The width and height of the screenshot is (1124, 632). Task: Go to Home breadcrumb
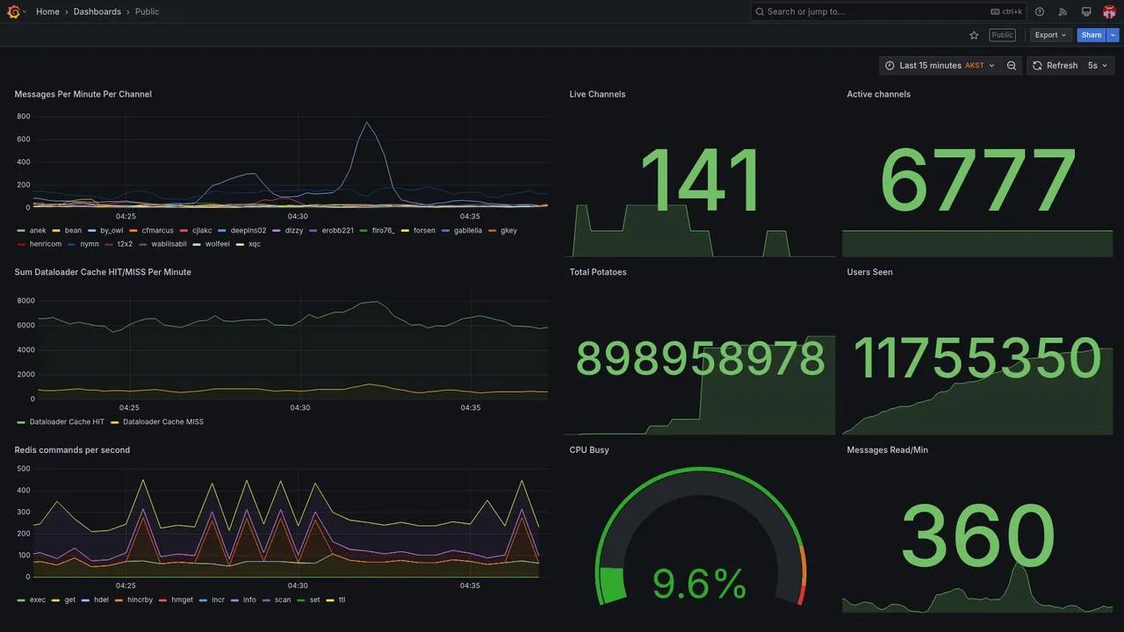click(47, 11)
